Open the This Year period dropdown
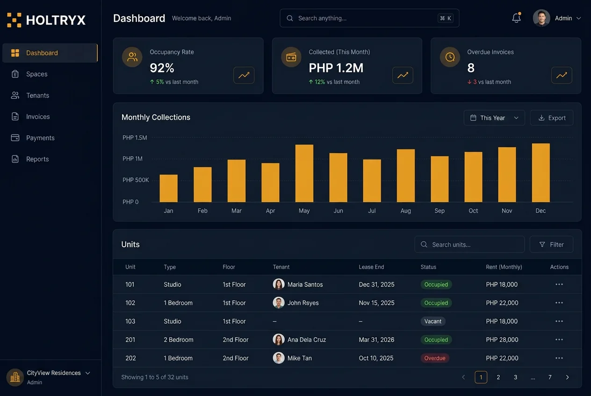Screen dimensions: 591x396 coord(494,118)
